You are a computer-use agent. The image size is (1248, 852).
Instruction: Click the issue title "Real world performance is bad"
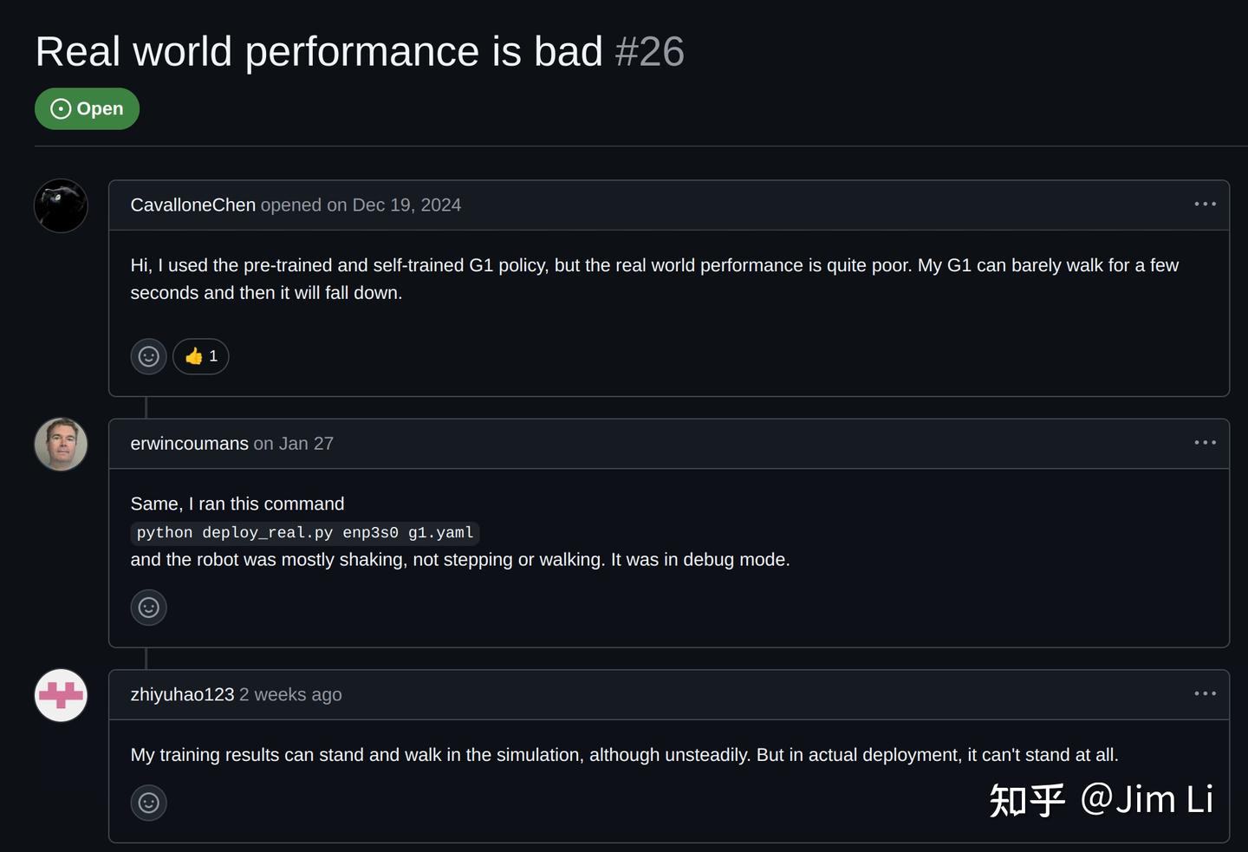pyautogui.click(x=318, y=52)
